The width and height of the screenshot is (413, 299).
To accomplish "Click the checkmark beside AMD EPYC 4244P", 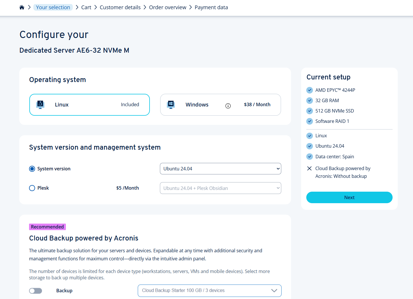I will coord(310,90).
